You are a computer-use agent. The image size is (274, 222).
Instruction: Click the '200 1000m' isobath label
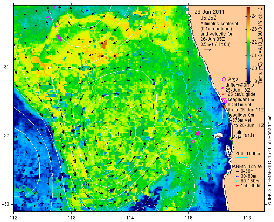(x=248, y=154)
